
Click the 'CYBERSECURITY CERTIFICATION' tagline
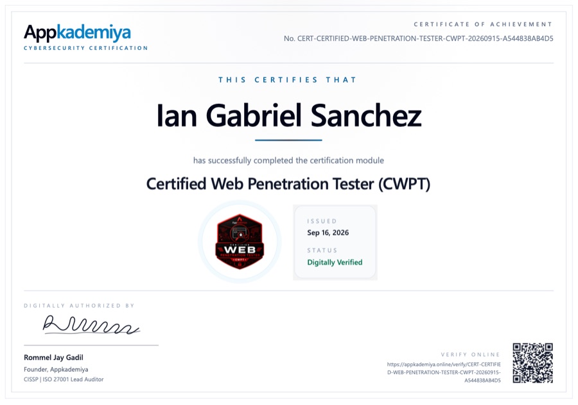[x=86, y=48]
